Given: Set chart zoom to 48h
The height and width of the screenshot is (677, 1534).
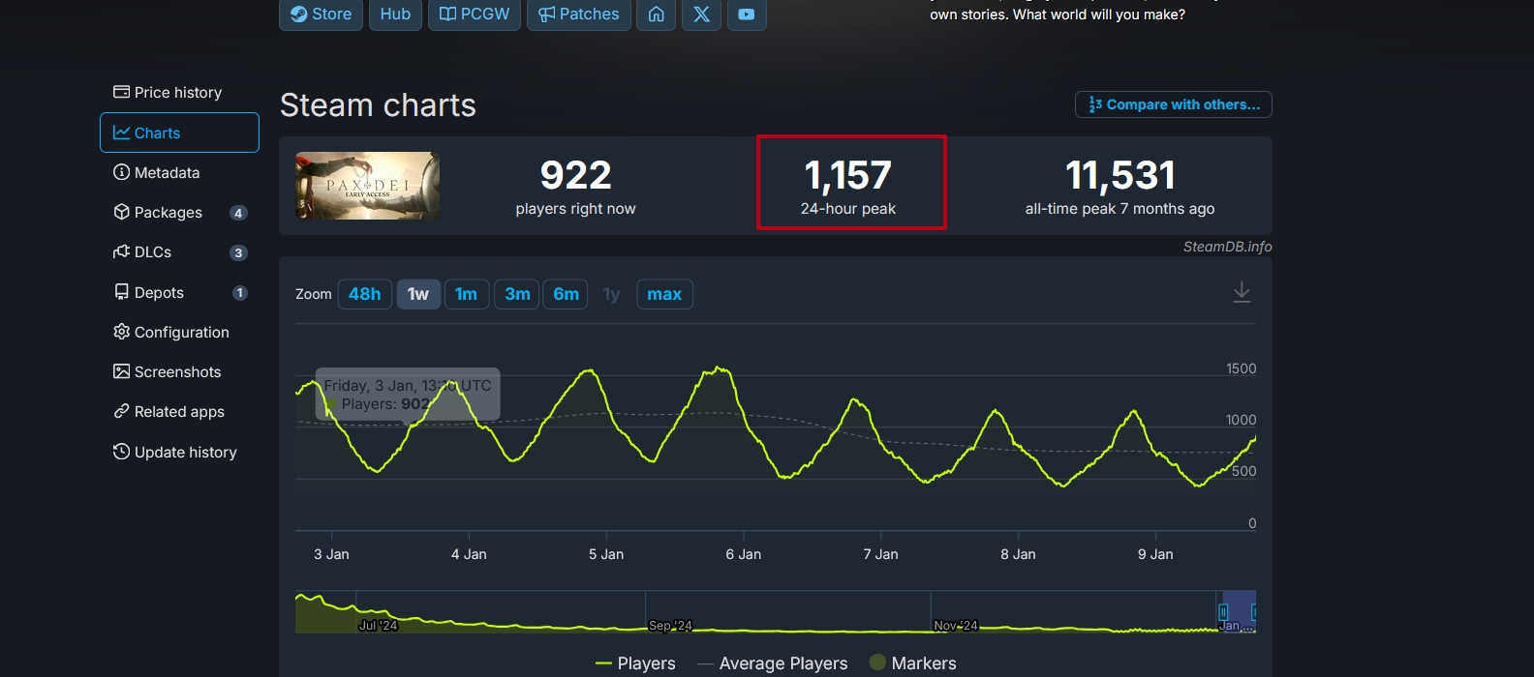Looking at the screenshot, I should pos(365,294).
